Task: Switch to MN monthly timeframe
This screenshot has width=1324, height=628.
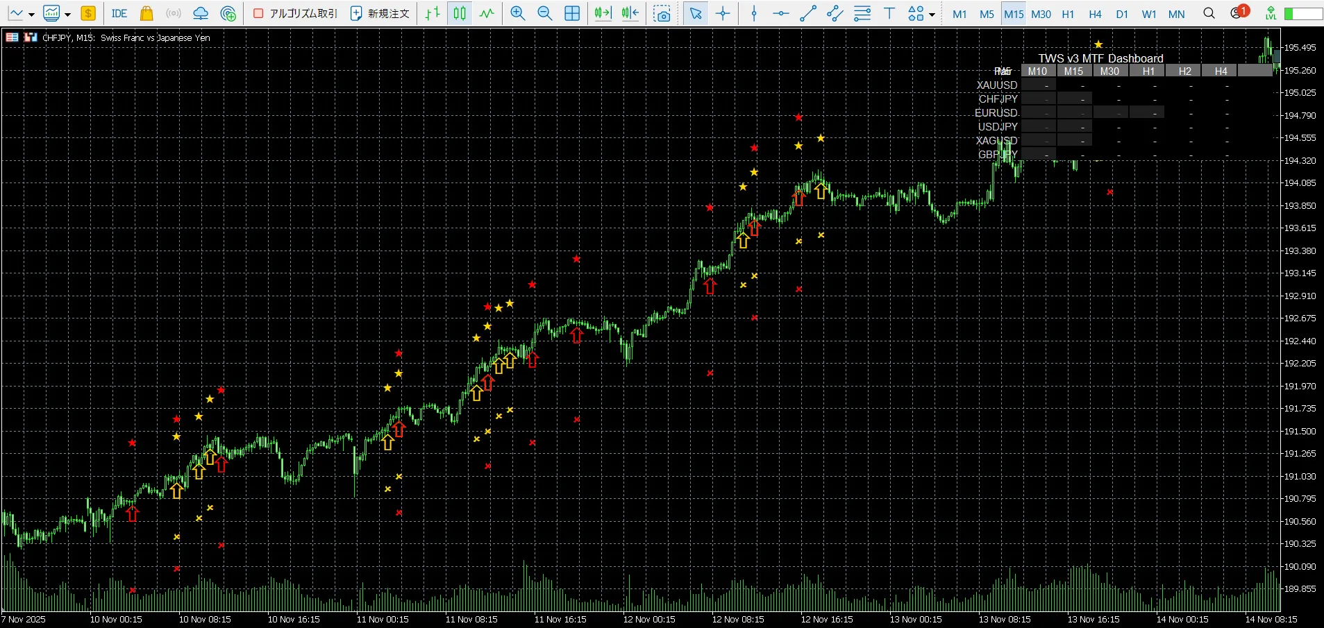Action: (1176, 14)
